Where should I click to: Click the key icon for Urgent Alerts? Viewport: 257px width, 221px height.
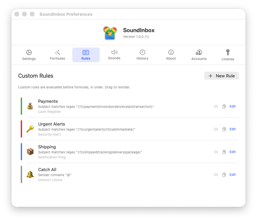pos(30,129)
